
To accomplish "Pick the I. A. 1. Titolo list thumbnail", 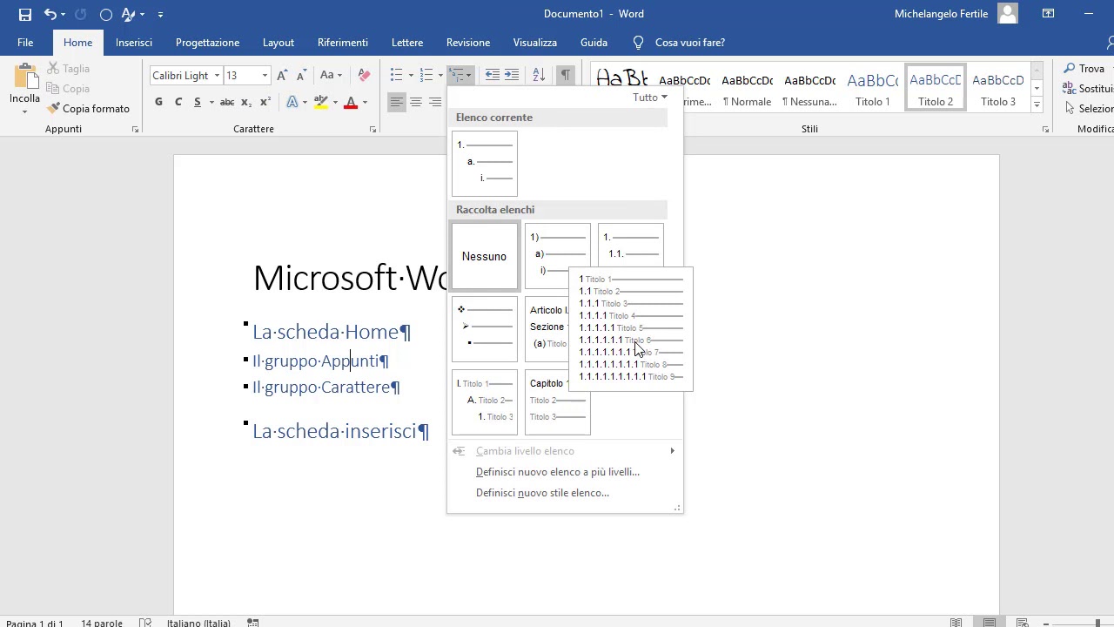I will coord(485,402).
